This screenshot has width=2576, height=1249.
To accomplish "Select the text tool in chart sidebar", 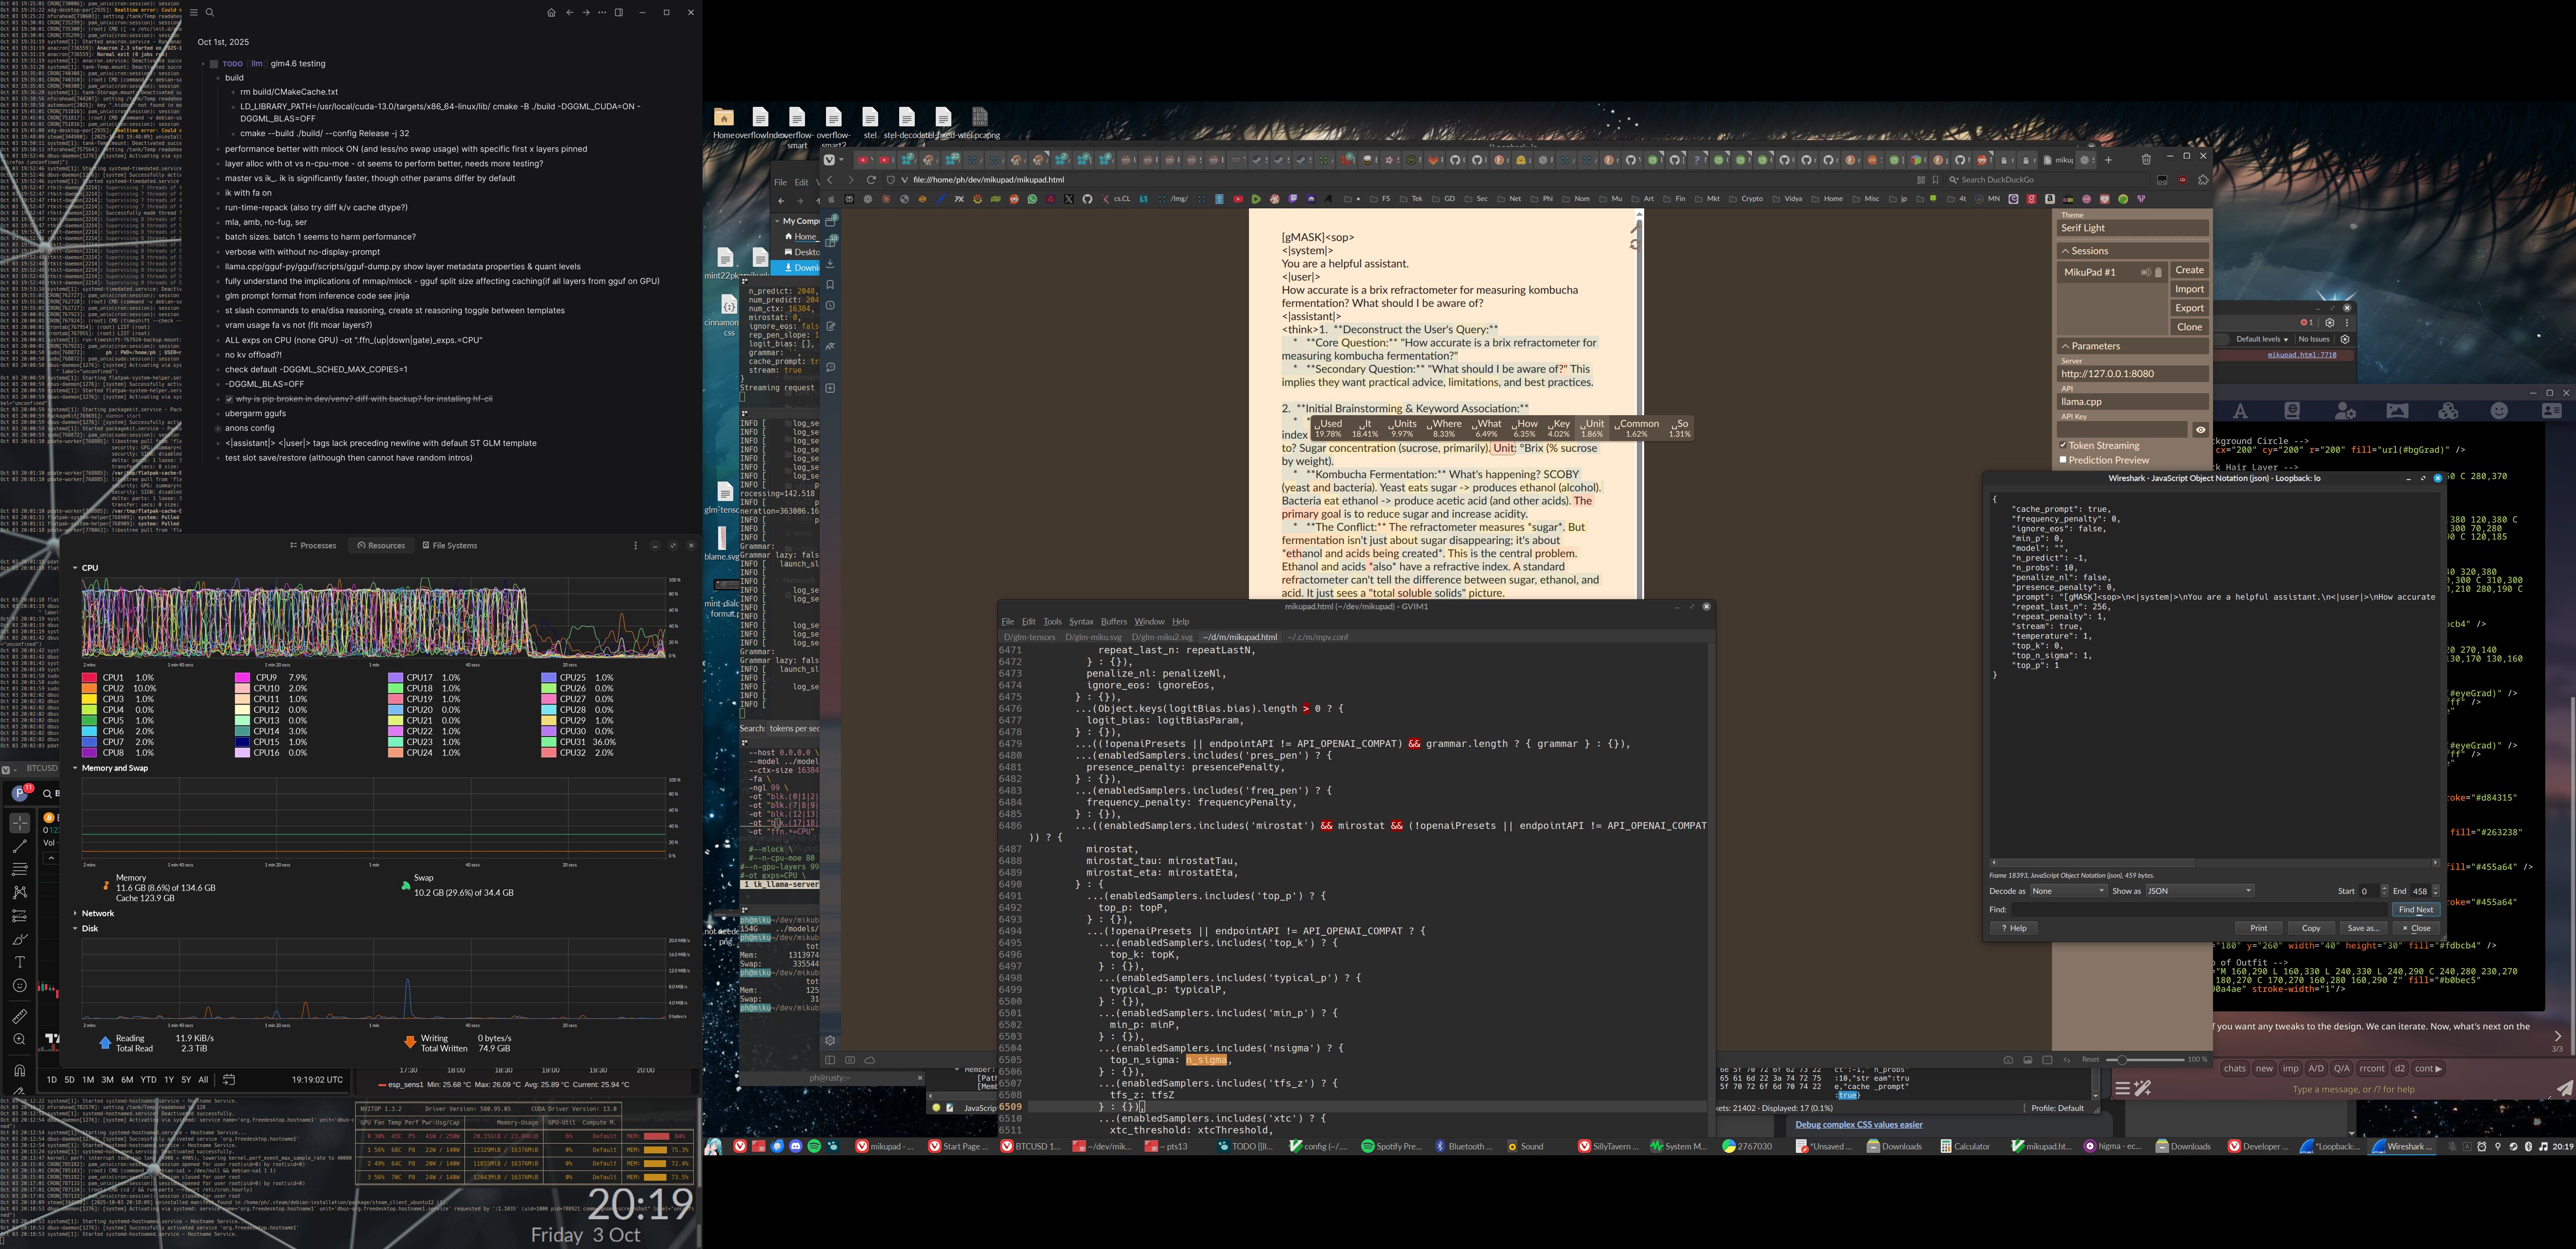I will (x=19, y=962).
